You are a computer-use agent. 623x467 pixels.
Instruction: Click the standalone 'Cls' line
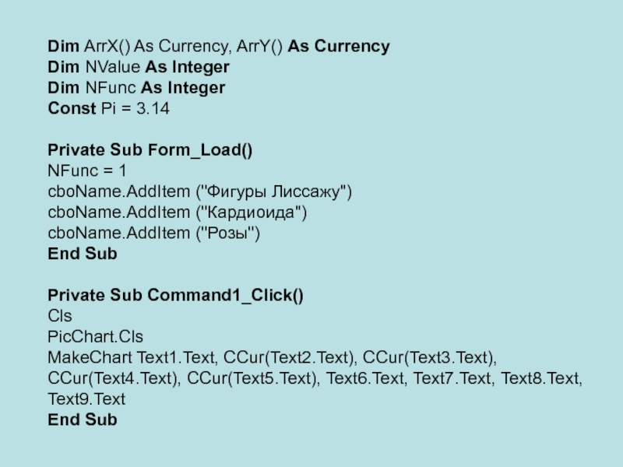pos(60,316)
